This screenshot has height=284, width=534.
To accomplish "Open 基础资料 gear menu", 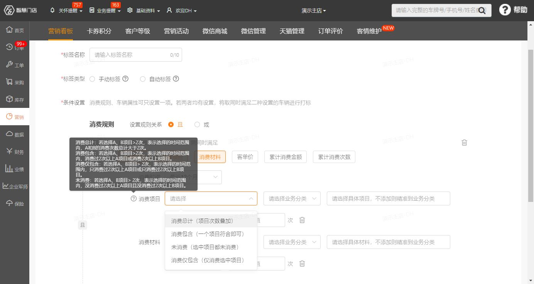I will coord(130,10).
